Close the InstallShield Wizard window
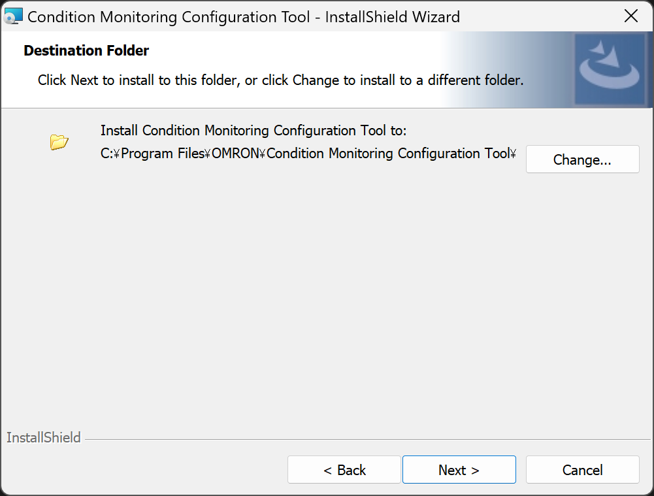The height and width of the screenshot is (496, 654). pyautogui.click(x=630, y=16)
